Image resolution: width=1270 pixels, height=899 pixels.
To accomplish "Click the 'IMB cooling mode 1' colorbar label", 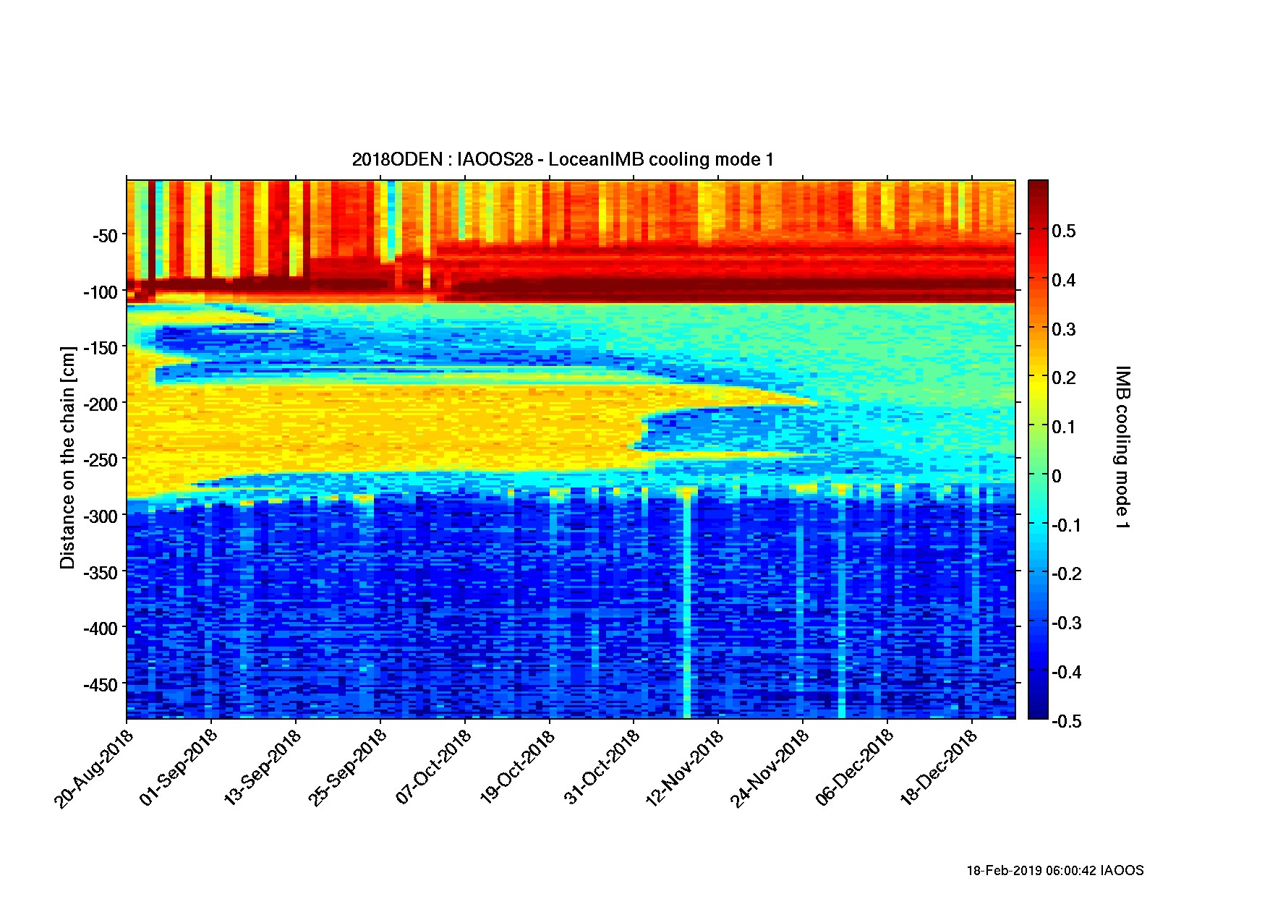I will 1122,447.
